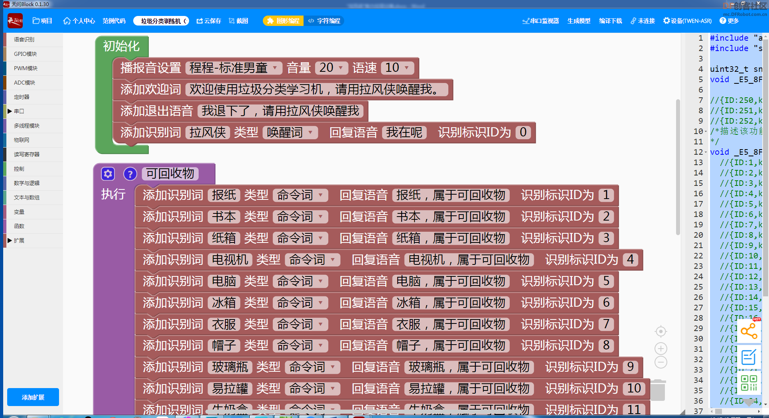Open the 项目 folder menu
769x418 pixels.
point(42,21)
